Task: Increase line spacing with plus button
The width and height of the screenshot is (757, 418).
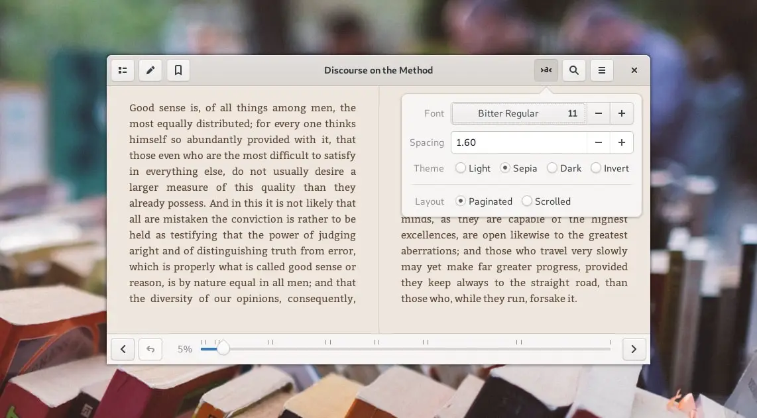Action: click(x=622, y=142)
